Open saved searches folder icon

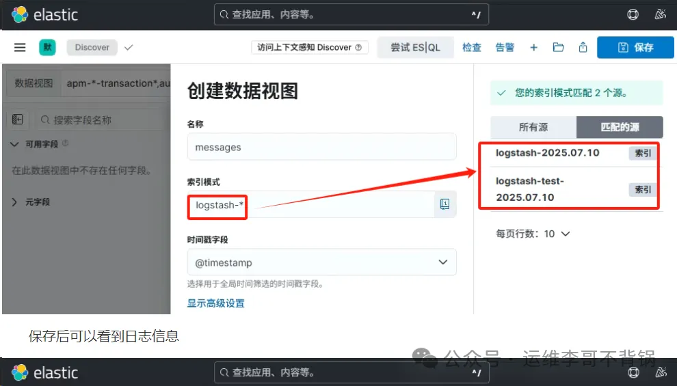(559, 47)
